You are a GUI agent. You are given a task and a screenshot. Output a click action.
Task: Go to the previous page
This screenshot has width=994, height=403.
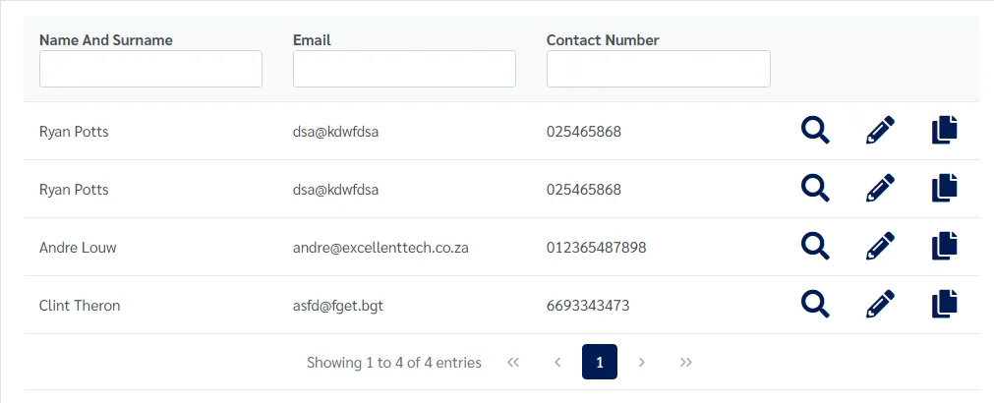point(557,363)
